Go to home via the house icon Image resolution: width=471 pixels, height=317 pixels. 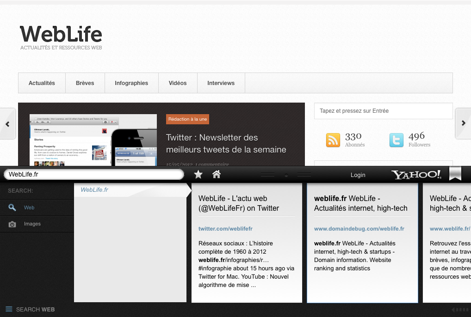click(x=216, y=174)
